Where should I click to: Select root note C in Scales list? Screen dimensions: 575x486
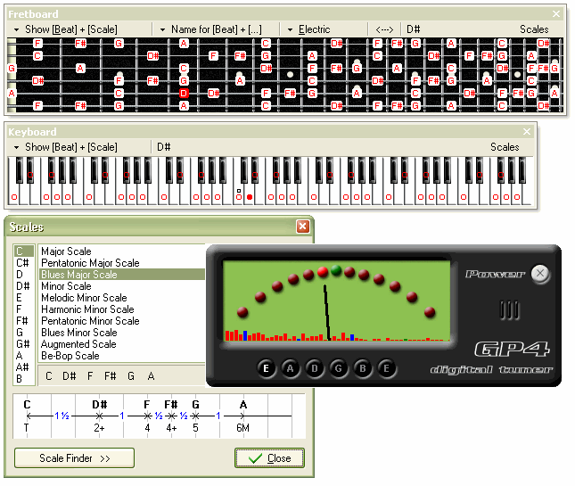point(24,251)
